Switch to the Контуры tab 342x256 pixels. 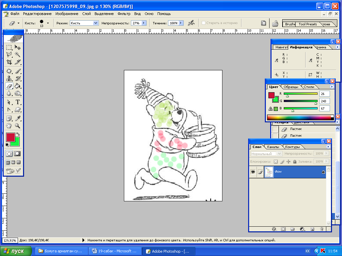[x=292, y=147]
